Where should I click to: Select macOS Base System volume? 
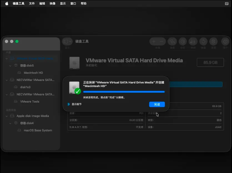tap(38, 130)
